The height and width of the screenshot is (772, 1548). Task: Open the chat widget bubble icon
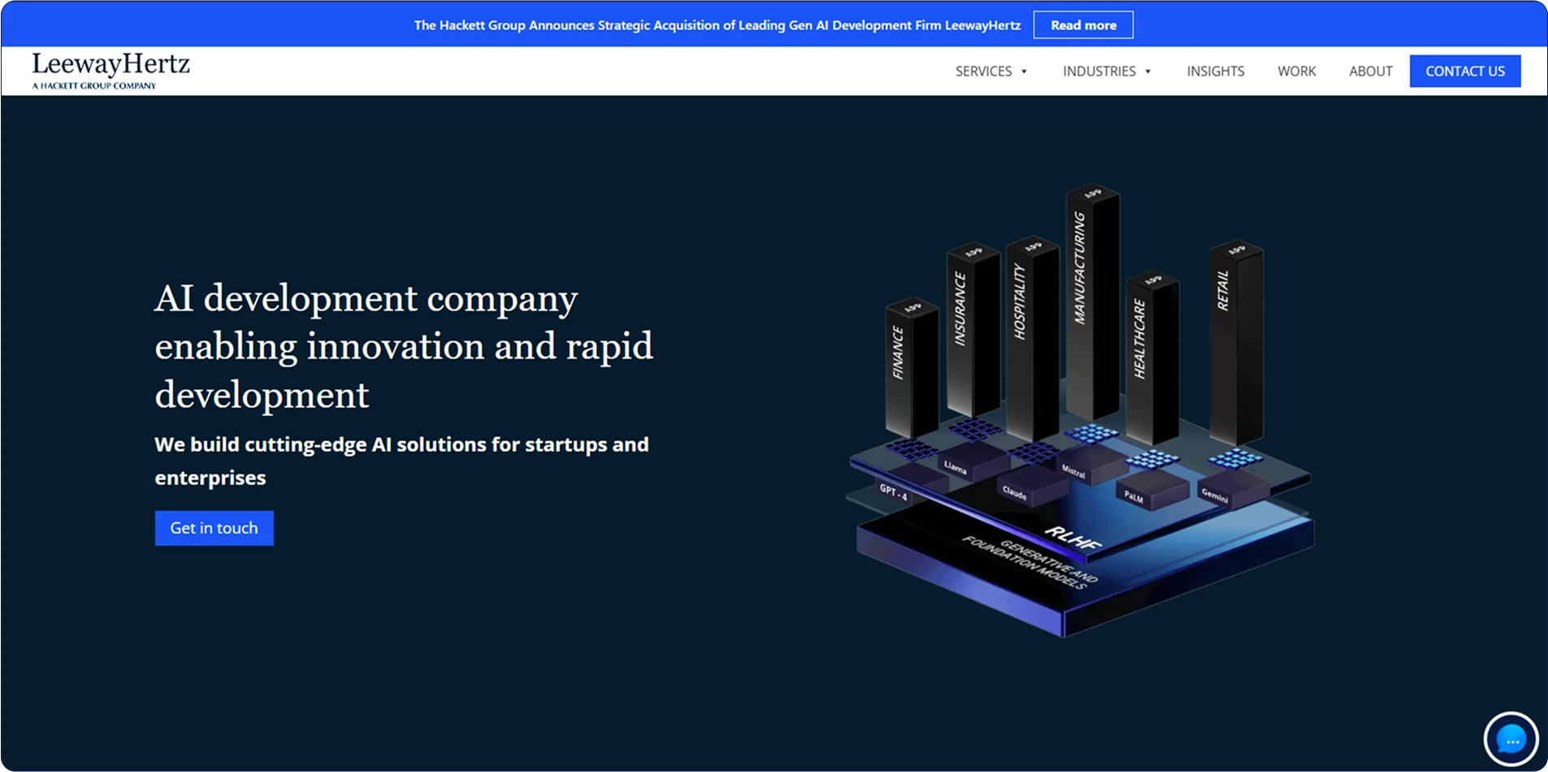(1511, 740)
